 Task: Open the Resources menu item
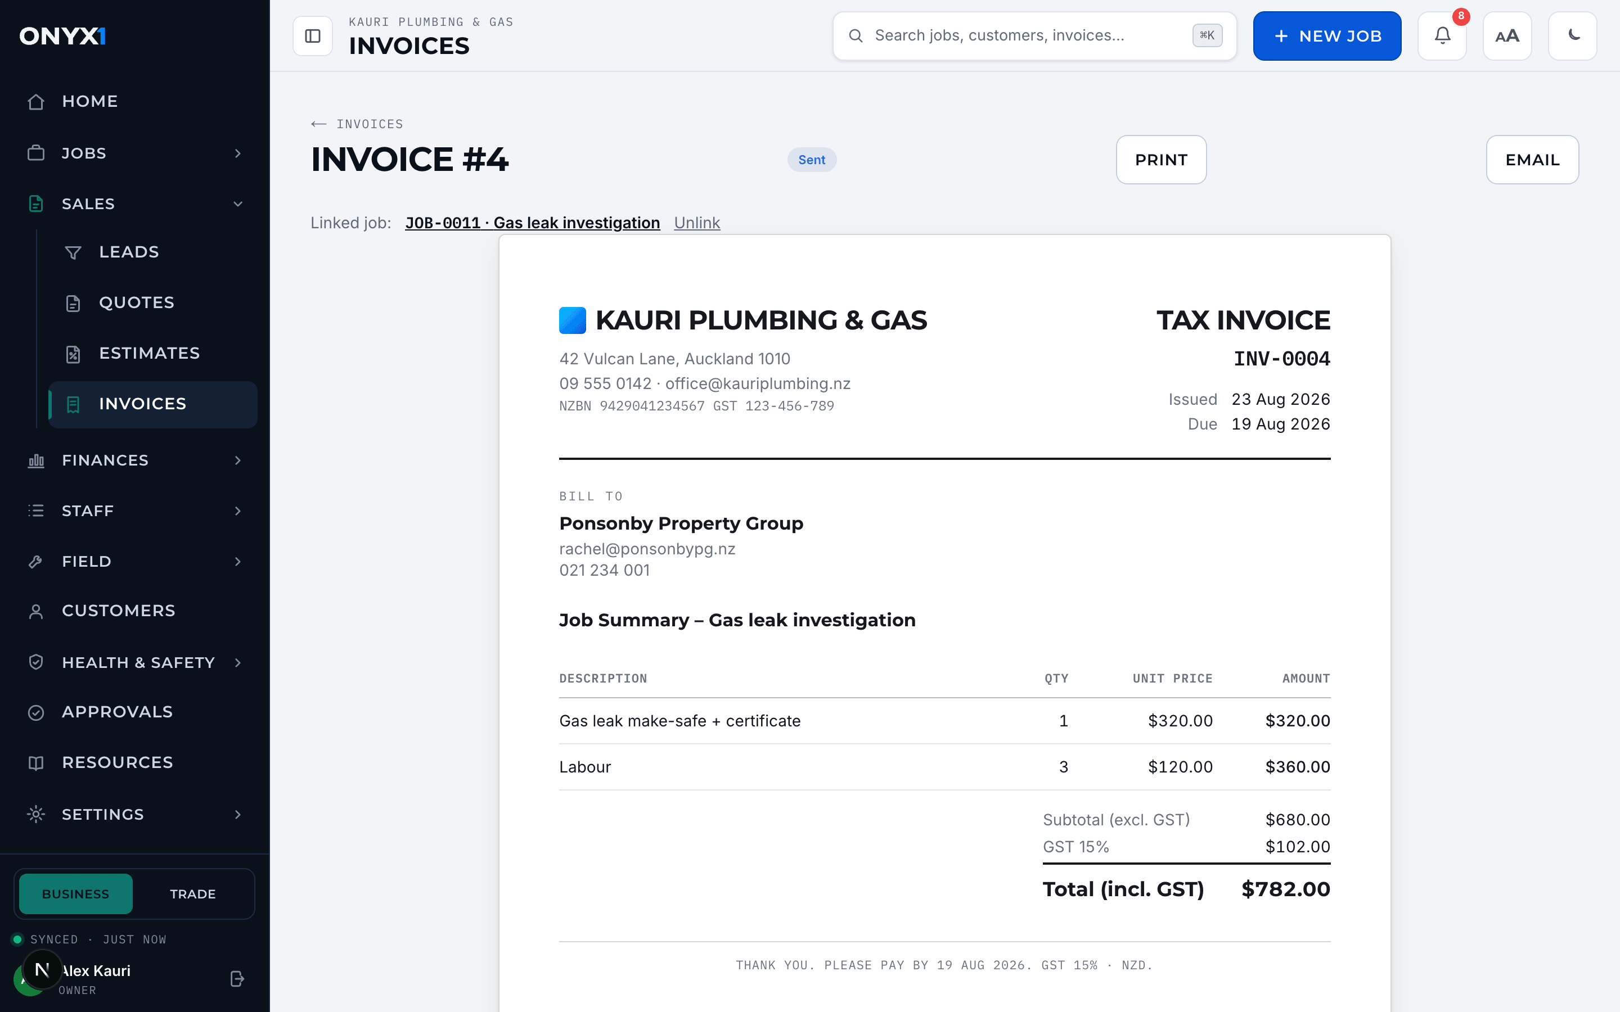(134, 763)
